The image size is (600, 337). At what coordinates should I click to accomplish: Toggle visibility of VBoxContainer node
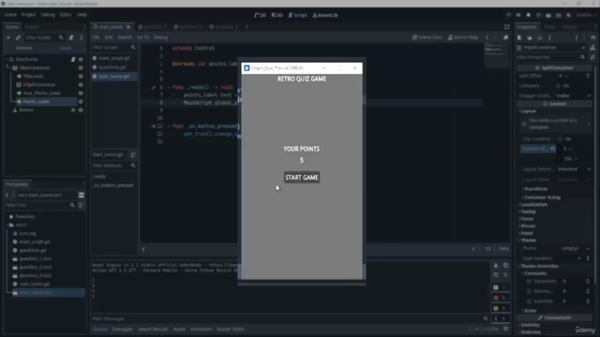coord(81,67)
